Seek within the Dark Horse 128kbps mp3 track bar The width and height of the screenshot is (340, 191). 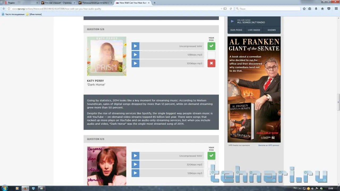pos(172,55)
